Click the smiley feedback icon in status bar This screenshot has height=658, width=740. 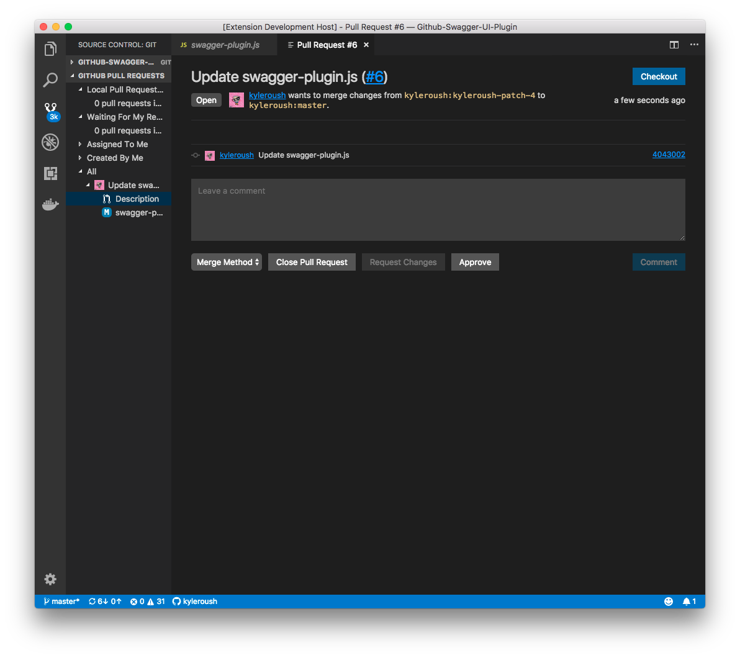point(669,601)
